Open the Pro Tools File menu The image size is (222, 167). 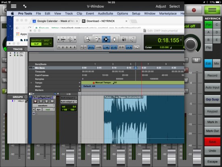click(x=38, y=13)
